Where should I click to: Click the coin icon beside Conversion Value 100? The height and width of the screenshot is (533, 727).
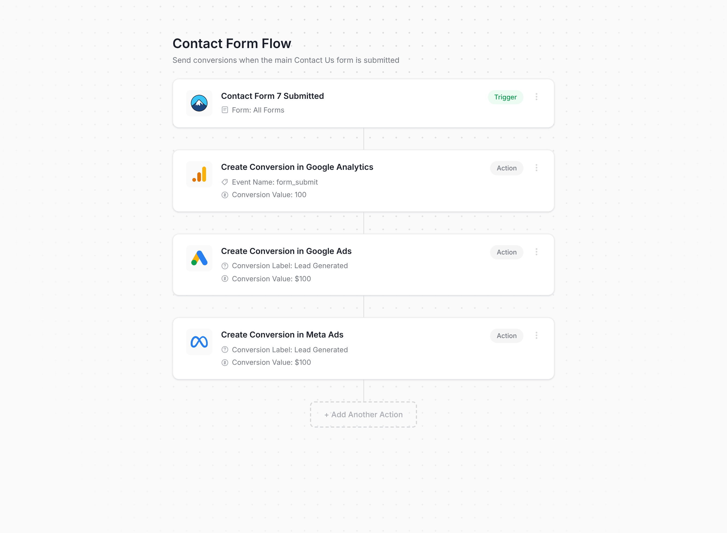225,195
